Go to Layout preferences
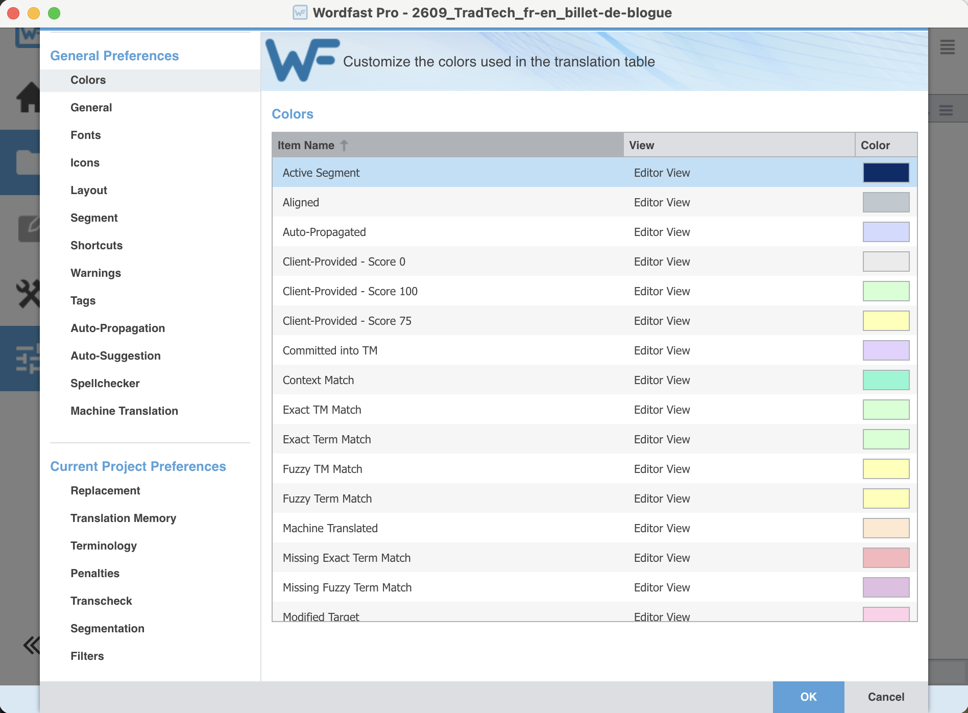The image size is (968, 713). tap(88, 191)
